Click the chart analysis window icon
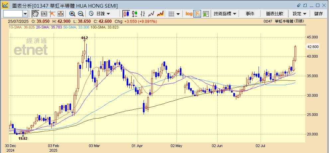329x153 pixels. click(5, 5)
